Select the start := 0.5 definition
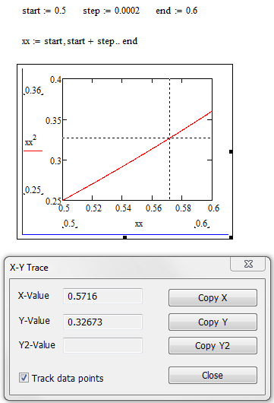 [44, 11]
